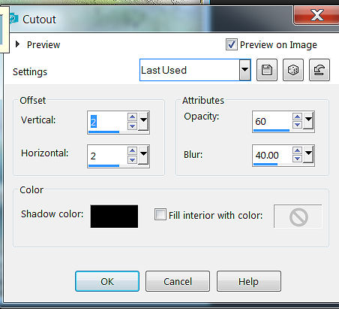Viewport: 339px width, 309px height.
Task: Click the Save Preset floppy disk icon
Action: pos(267,70)
